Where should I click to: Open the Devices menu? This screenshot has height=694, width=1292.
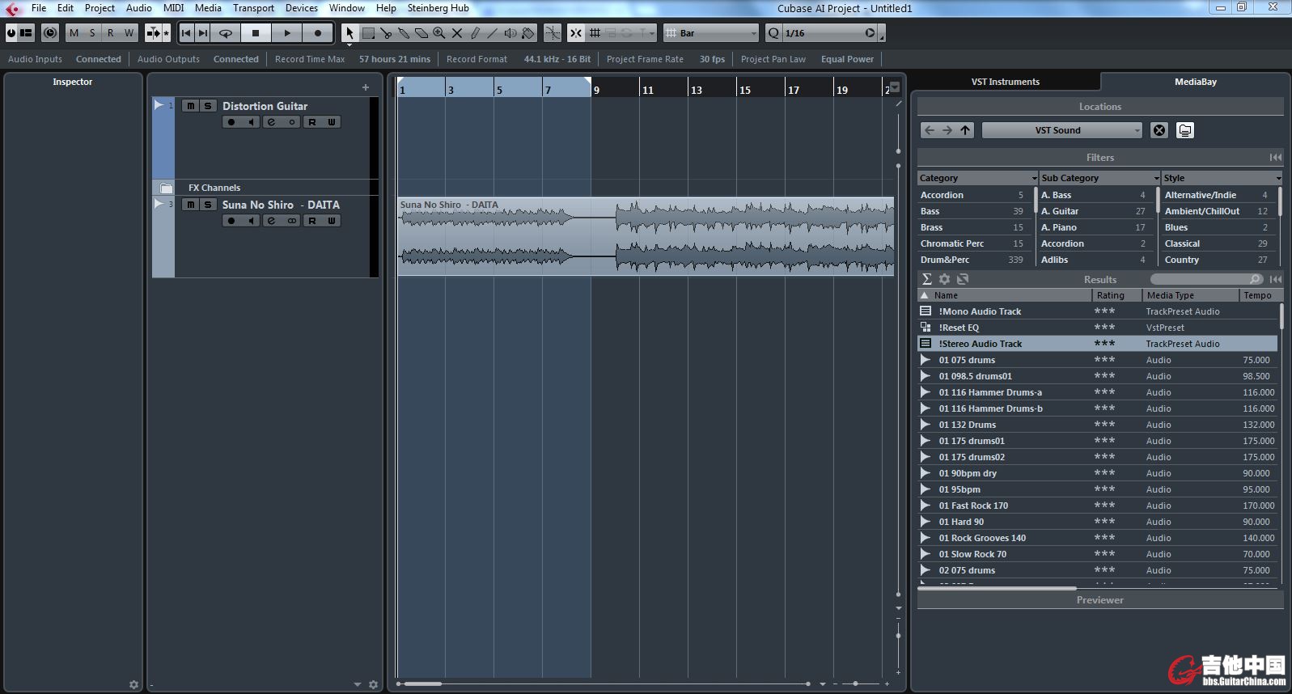click(302, 8)
